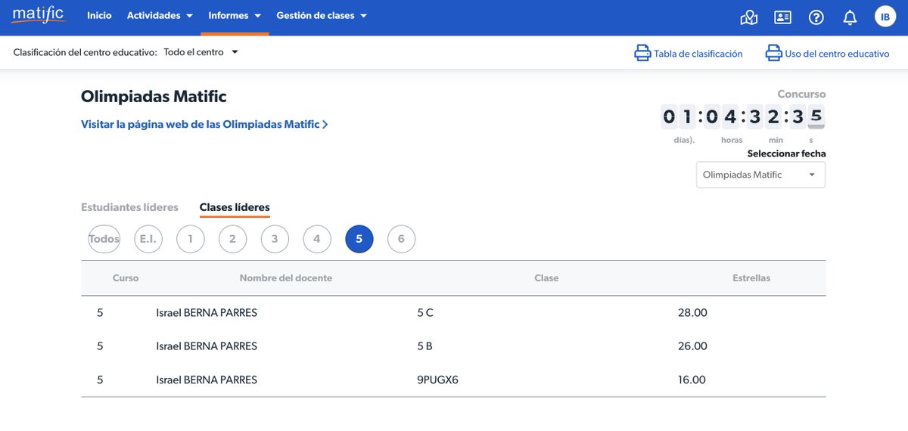Switch to the Estudiantes líderes tab
908x431 pixels.
(129, 206)
